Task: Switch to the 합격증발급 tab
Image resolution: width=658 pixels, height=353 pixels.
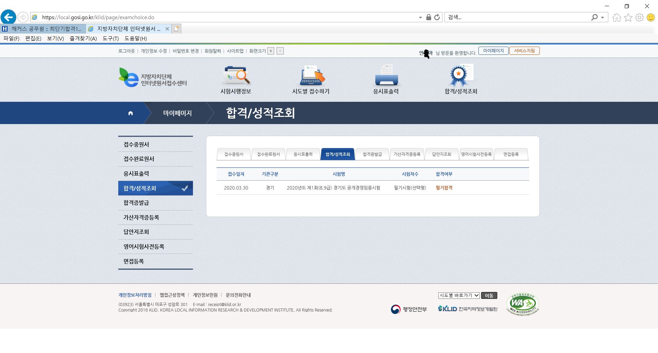Action: pyautogui.click(x=372, y=154)
